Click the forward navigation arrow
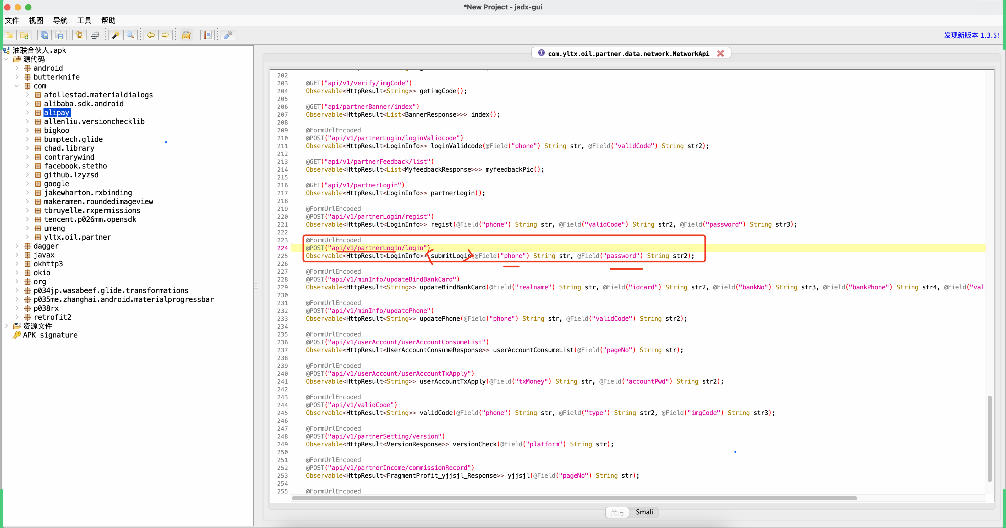Image resolution: width=1006 pixels, height=528 pixels. point(166,36)
